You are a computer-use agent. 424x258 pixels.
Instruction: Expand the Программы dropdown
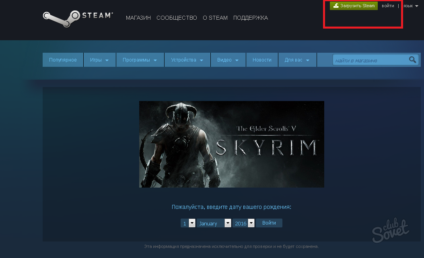(140, 60)
